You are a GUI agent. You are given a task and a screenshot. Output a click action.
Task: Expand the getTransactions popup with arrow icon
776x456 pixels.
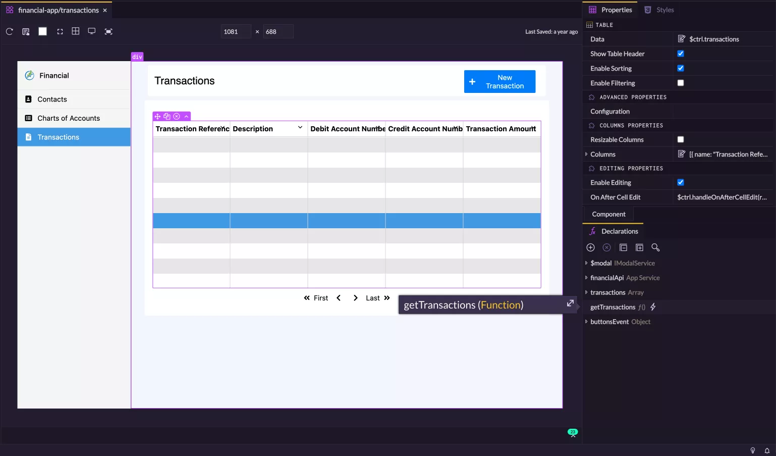coord(570,303)
